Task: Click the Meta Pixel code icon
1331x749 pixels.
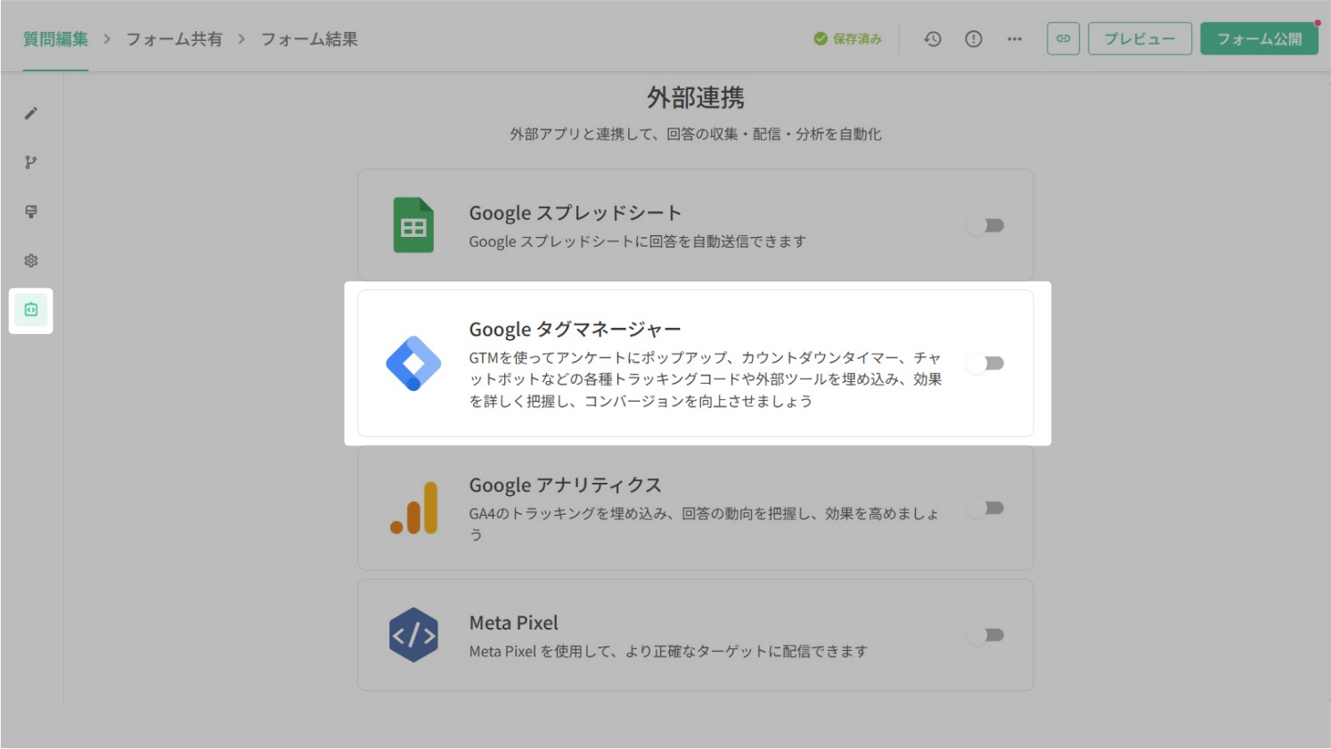Action: pos(413,635)
